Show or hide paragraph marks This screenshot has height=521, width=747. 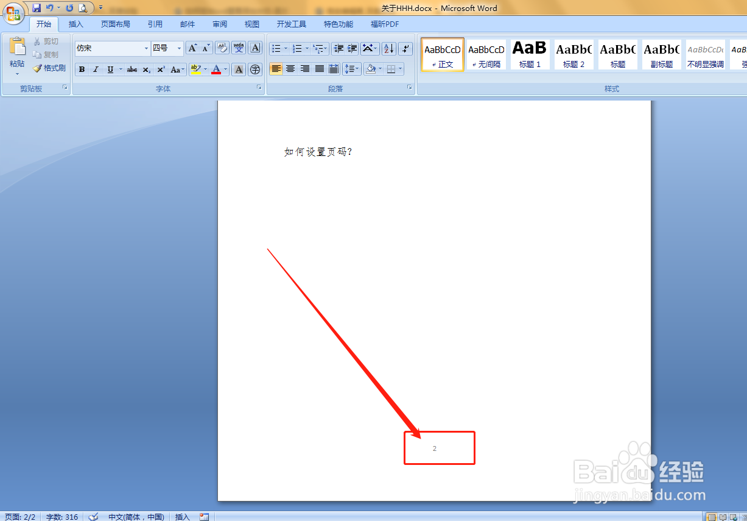point(406,48)
